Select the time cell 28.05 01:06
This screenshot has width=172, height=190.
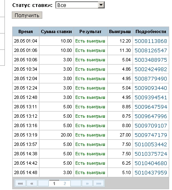[x=26, y=50]
